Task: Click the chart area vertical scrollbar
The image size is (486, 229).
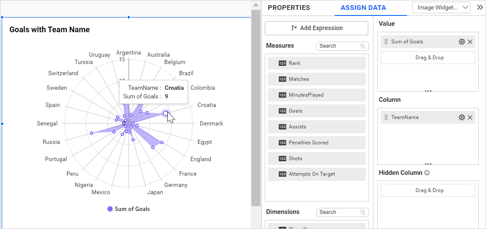Action: (x=256, y=107)
